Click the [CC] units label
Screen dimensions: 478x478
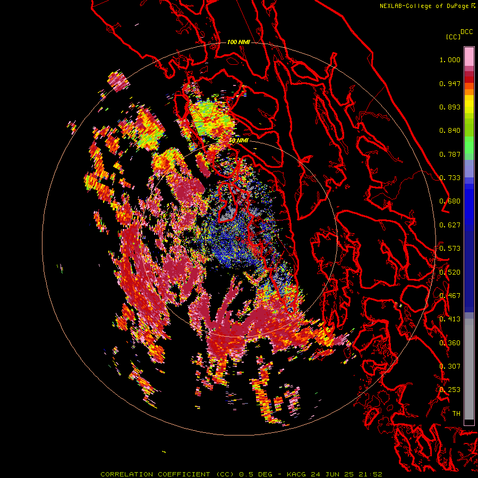[453, 37]
